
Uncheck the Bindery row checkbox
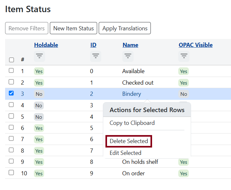coord(11,93)
